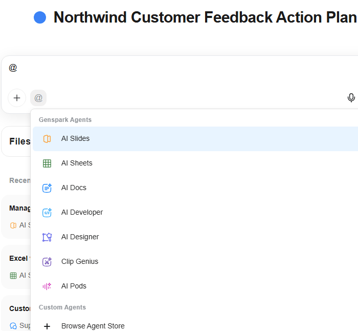The width and height of the screenshot is (358, 331).
Task: Click the plus icon beside Browse Agent Store
Action: tap(47, 326)
